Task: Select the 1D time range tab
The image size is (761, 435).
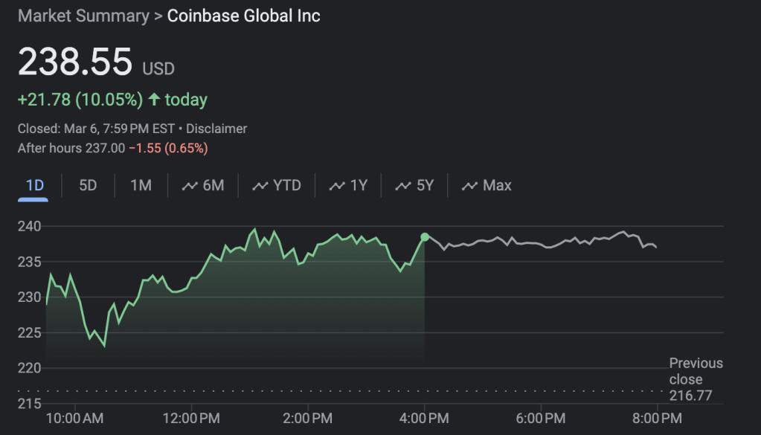Action: coord(34,185)
